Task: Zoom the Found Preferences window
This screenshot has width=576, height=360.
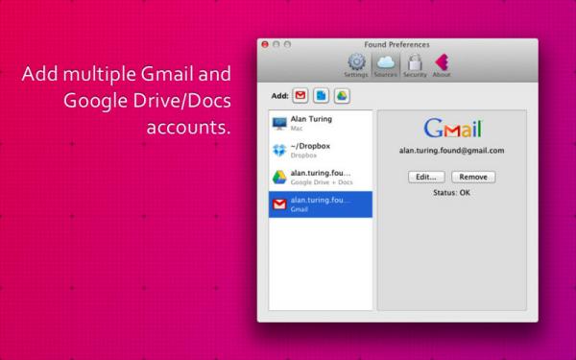Action: coord(288,44)
